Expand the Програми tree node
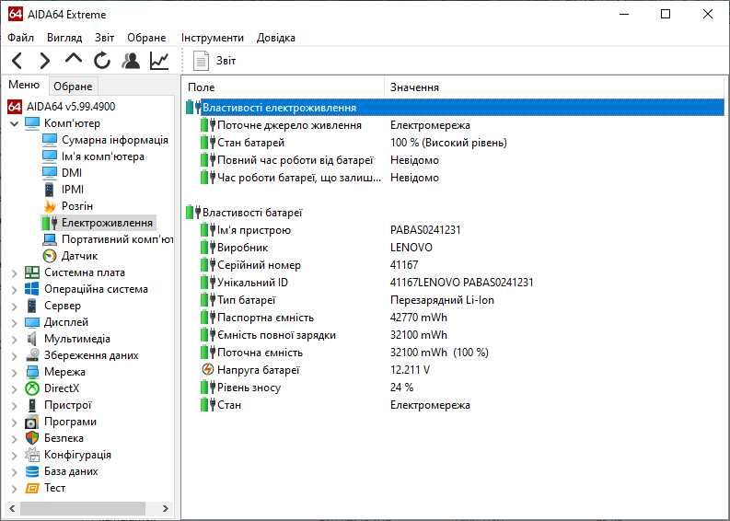The image size is (730, 521). (x=14, y=423)
